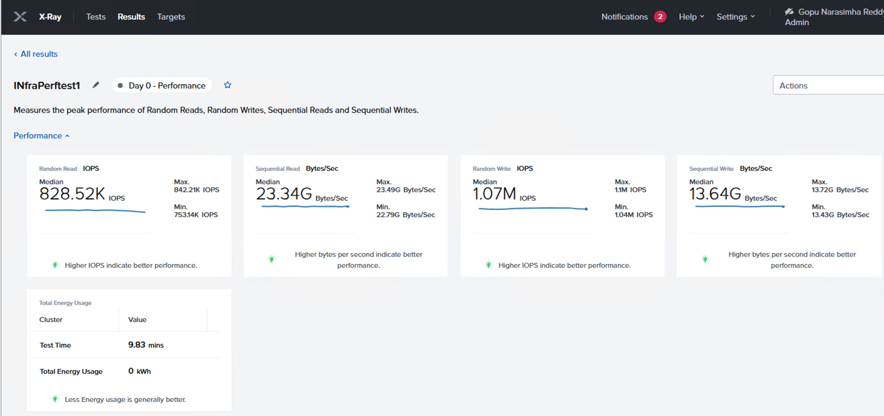Open the Help dropdown menu

tap(691, 16)
